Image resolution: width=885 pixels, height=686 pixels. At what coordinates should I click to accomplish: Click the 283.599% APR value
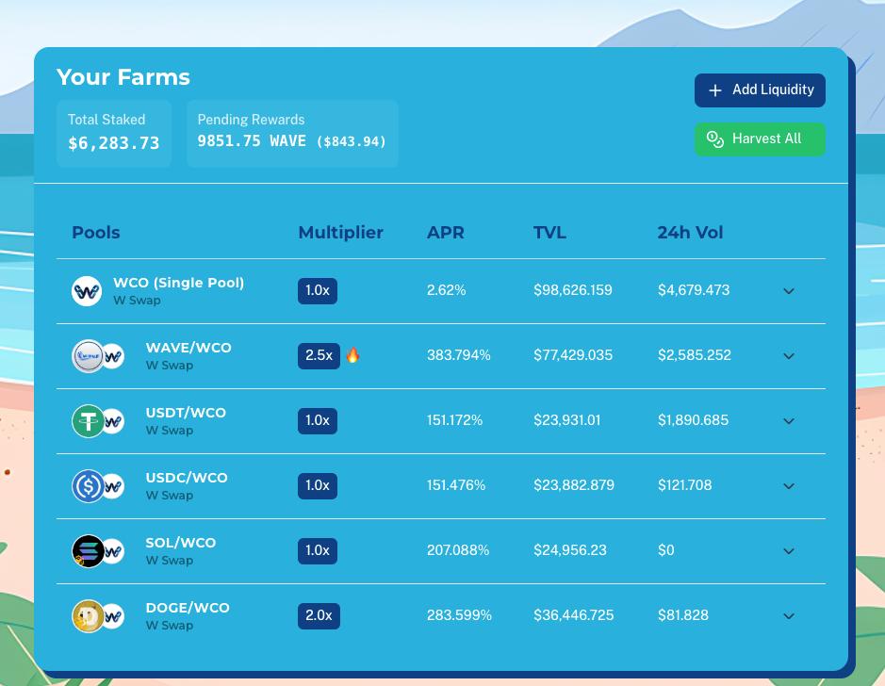point(459,615)
